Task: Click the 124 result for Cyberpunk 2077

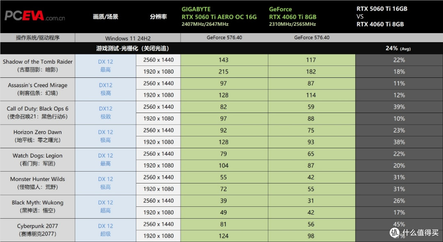Action: pos(223,236)
